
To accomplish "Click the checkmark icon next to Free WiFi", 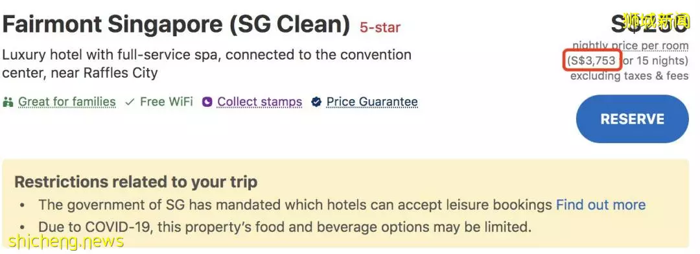I will tap(130, 102).
